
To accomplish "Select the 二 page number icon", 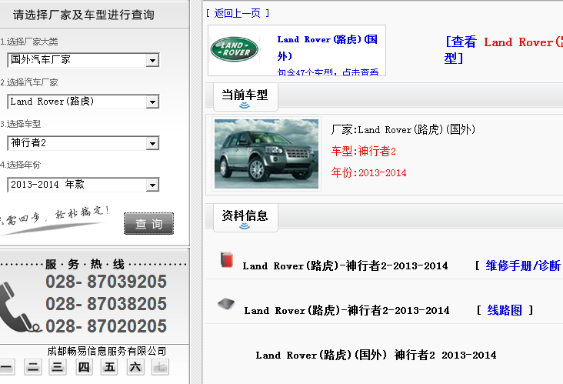I will [x=33, y=367].
